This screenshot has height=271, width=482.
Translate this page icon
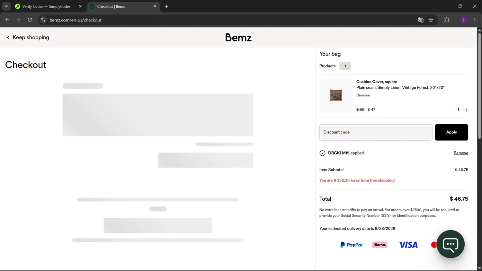(421, 20)
